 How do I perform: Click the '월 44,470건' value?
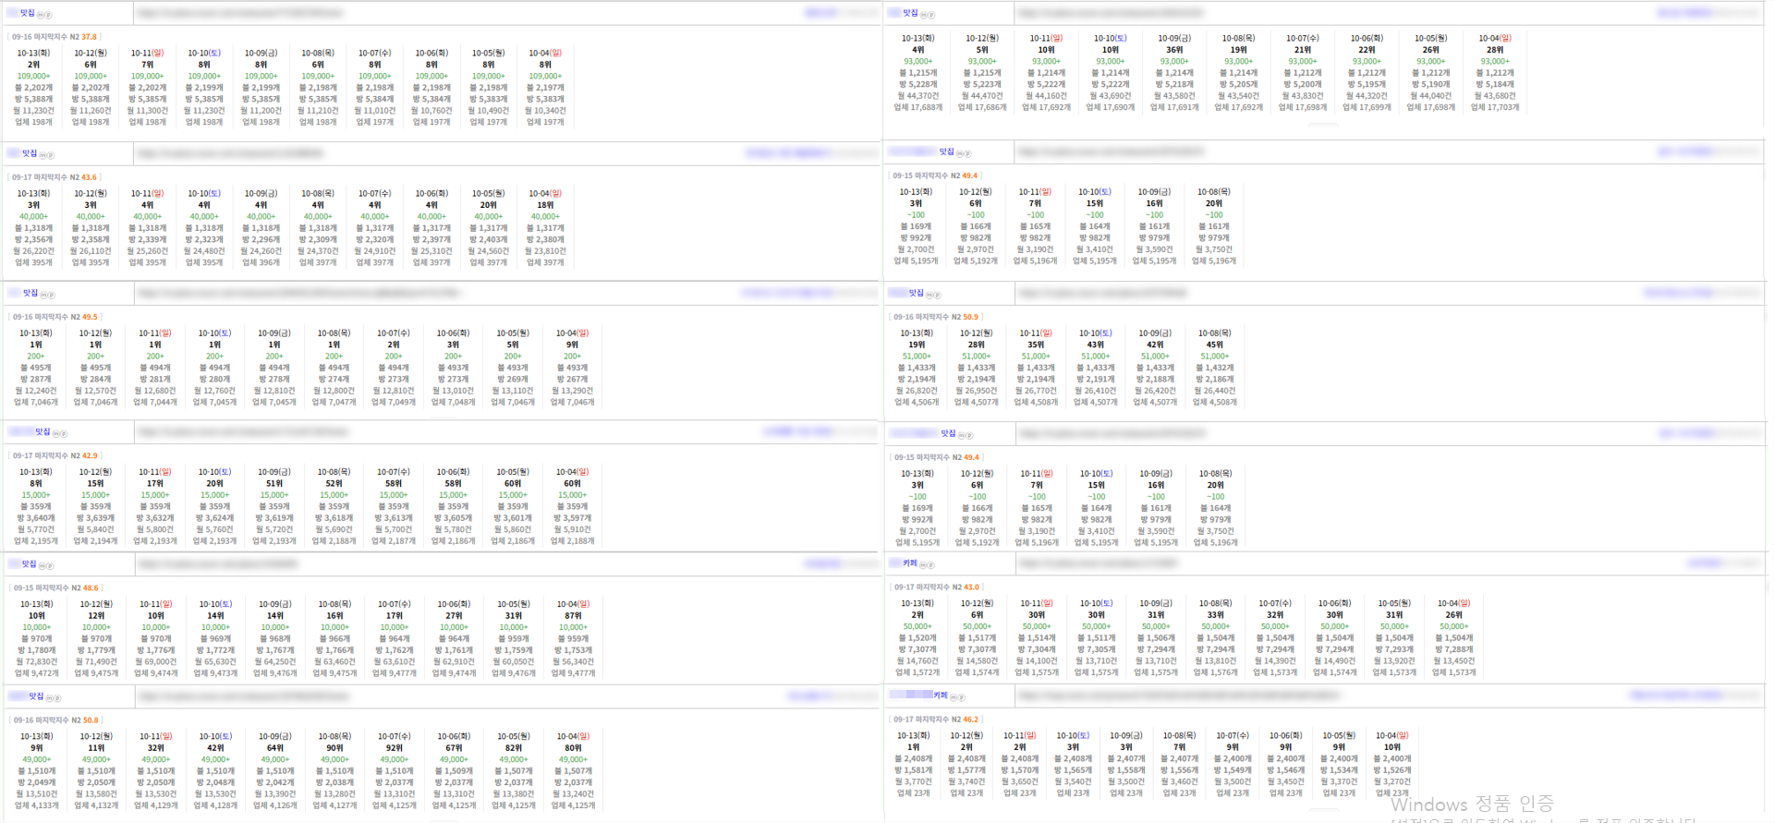click(982, 96)
